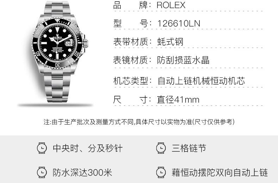Click the note about 生产批次及测量方式
The image size is (278, 183).
[139, 122]
